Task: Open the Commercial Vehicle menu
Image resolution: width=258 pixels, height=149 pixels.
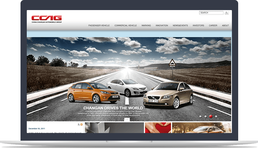Action: pos(126,25)
